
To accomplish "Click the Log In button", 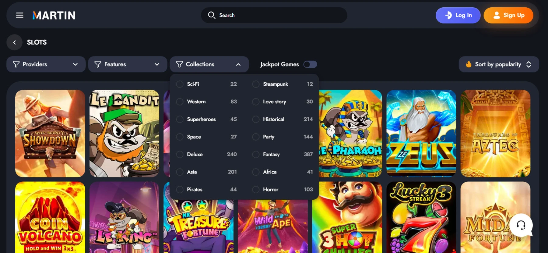I will coord(458,15).
